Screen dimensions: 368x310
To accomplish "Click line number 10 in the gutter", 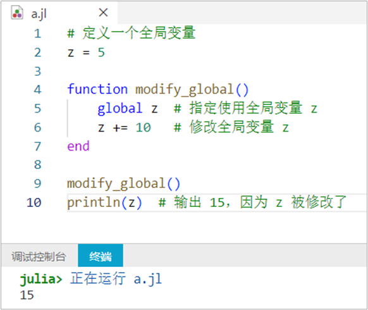I will click(x=34, y=202).
